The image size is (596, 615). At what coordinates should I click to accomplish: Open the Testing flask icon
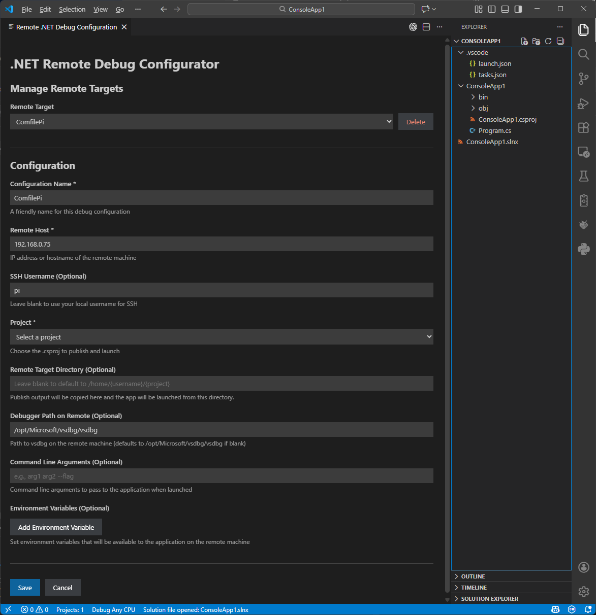tap(583, 176)
